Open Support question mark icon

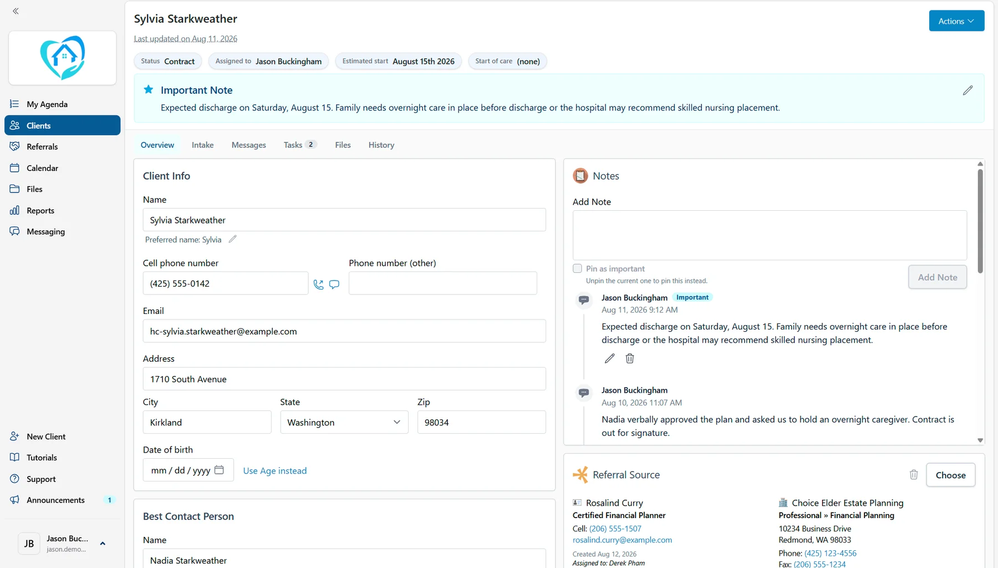(x=14, y=479)
